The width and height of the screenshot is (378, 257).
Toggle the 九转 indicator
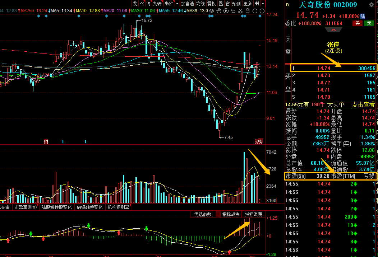point(157,4)
